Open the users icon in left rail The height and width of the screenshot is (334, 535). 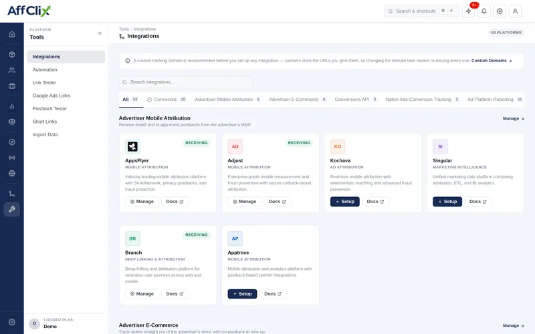[12, 70]
